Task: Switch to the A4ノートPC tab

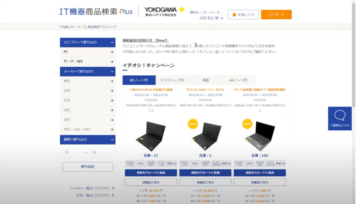Action: click(x=238, y=80)
